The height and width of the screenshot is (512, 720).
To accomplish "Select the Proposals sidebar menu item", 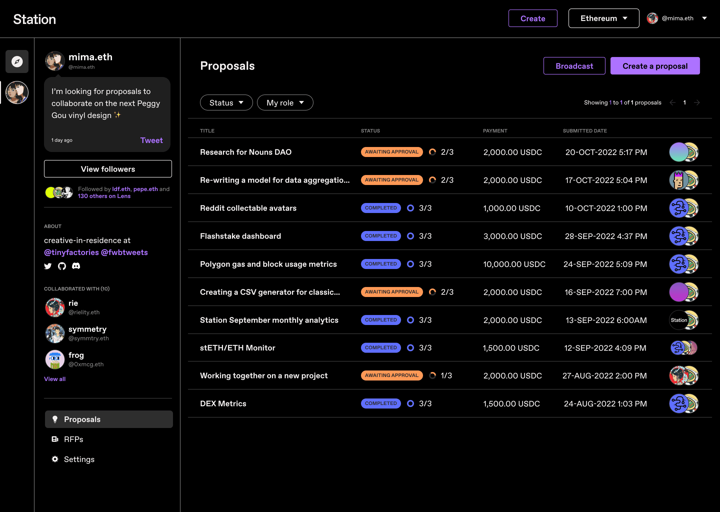I will [x=109, y=419].
